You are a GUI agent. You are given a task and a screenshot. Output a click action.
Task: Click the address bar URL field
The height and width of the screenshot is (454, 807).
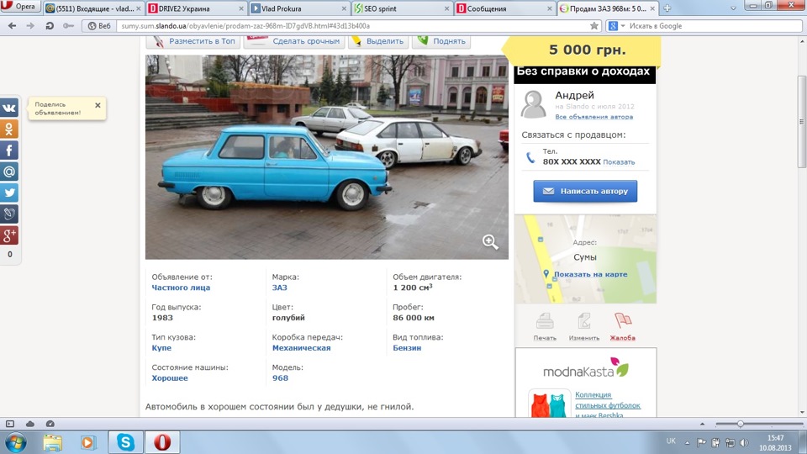pyautogui.click(x=352, y=26)
